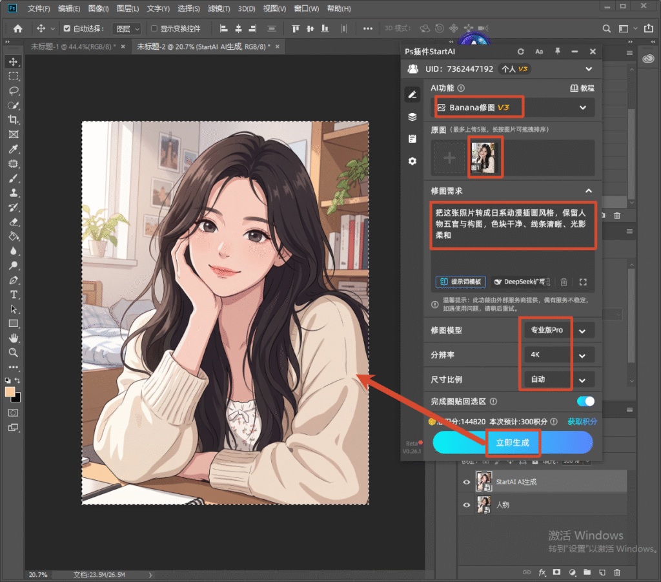
Task: Click the refresh icon in StartAI panel
Action: pyautogui.click(x=521, y=52)
